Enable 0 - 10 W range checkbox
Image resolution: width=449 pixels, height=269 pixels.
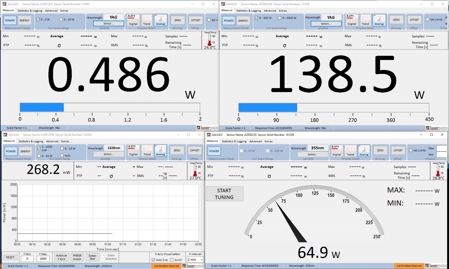62,148
